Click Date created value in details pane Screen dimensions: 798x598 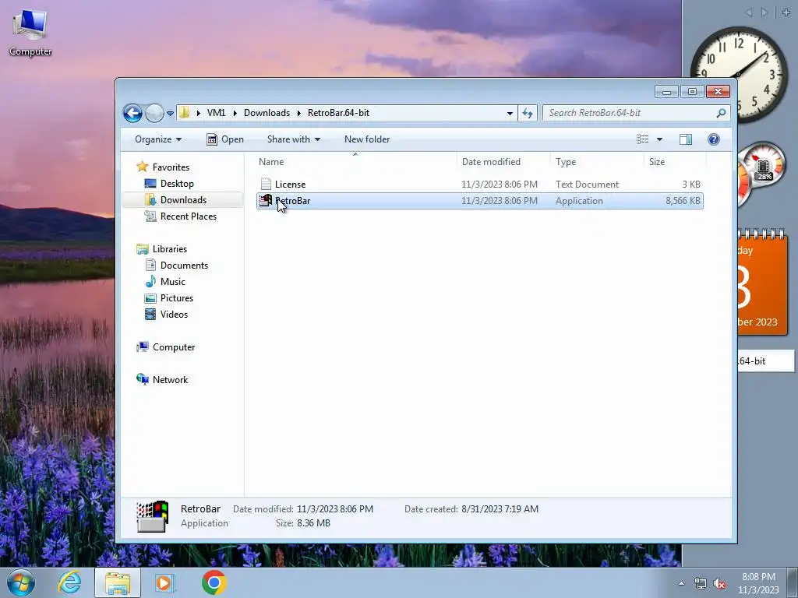click(500, 509)
